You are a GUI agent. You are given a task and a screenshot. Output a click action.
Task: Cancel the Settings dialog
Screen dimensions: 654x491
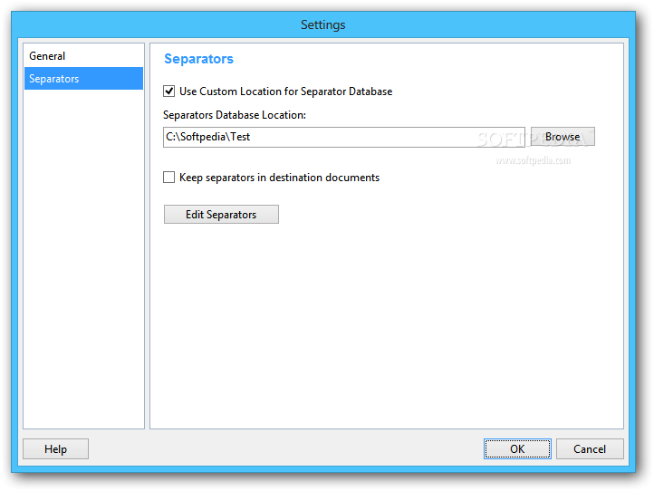point(590,448)
